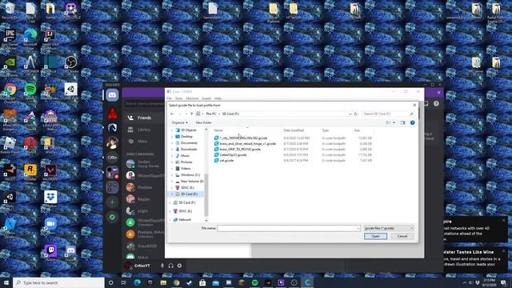Open the dialog help icon
This screenshot has height=288, width=512.
pos(413,122)
